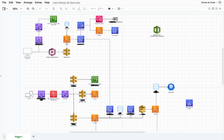Toggle the Format panel icon
224x140 pixels.
click(216, 9)
